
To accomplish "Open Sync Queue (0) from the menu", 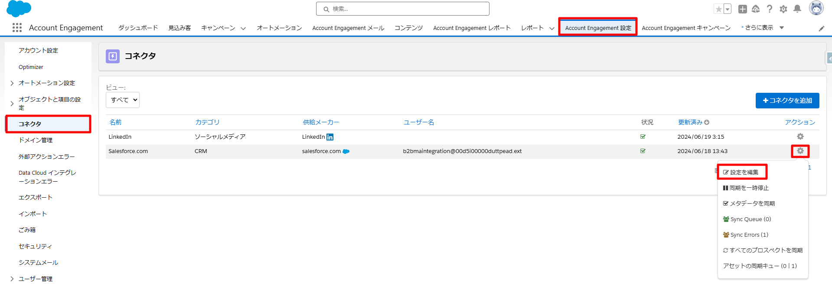I will (x=747, y=219).
